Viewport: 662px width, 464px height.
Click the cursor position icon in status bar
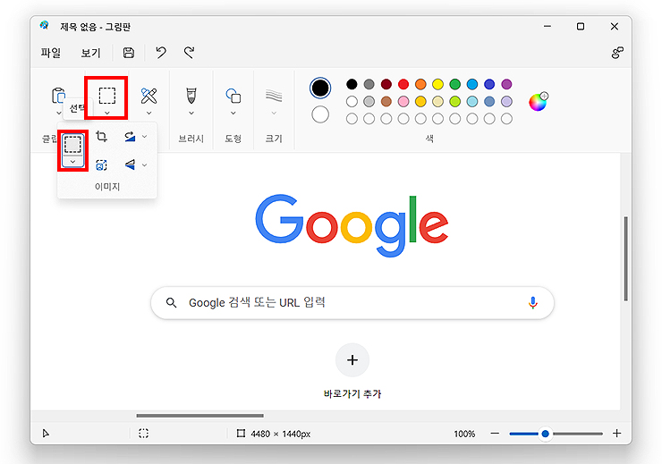coord(46,434)
